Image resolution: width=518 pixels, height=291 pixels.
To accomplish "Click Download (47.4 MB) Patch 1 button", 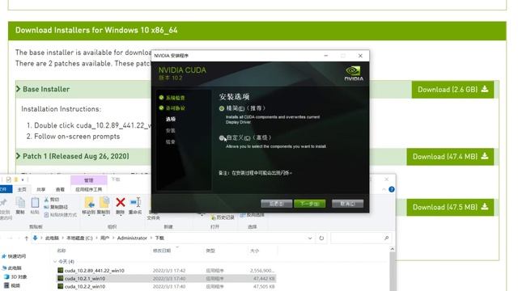I will point(450,156).
